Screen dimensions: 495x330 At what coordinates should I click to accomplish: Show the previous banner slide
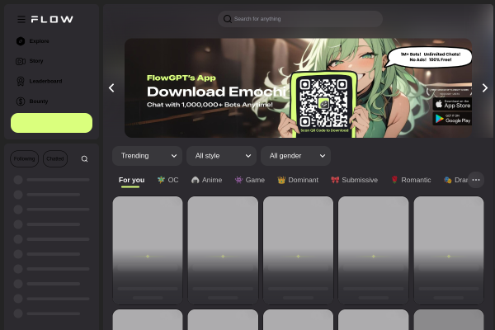[x=111, y=87]
